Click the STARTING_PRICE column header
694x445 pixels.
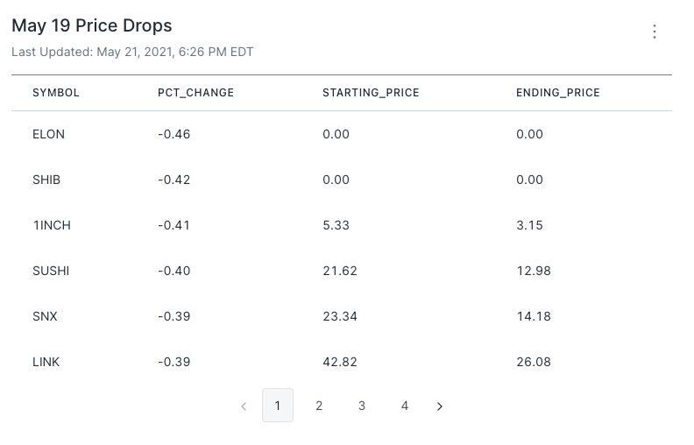[x=371, y=93]
